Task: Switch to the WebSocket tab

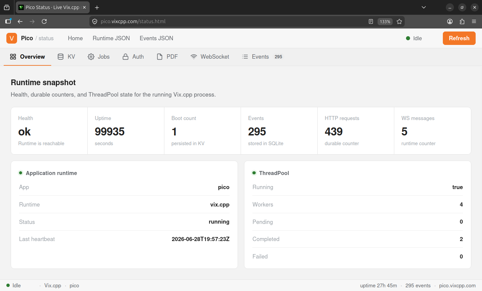Action: pos(210,57)
